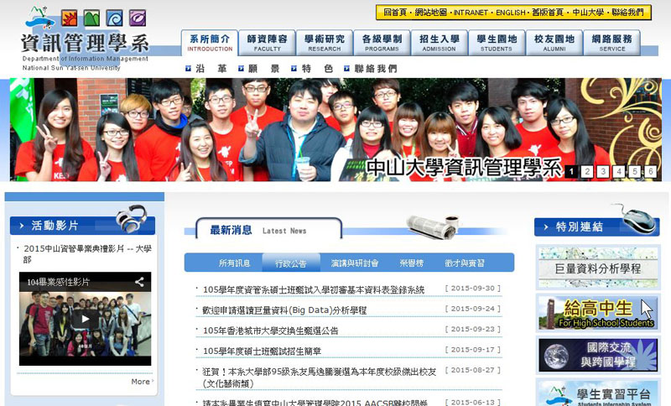Click More under the video section

(141, 382)
